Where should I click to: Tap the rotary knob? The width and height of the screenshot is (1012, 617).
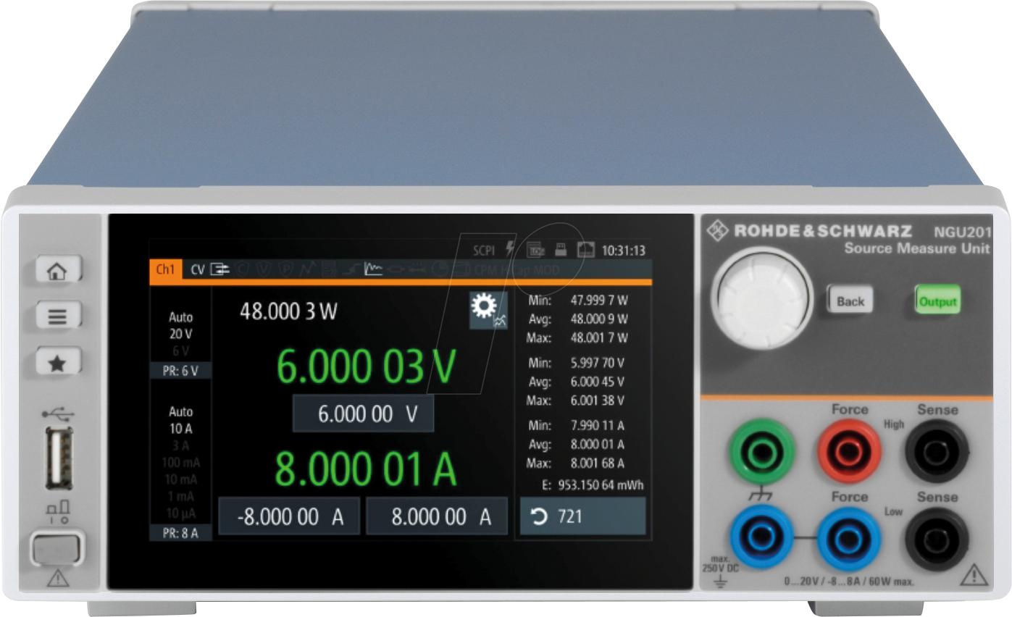[762, 300]
